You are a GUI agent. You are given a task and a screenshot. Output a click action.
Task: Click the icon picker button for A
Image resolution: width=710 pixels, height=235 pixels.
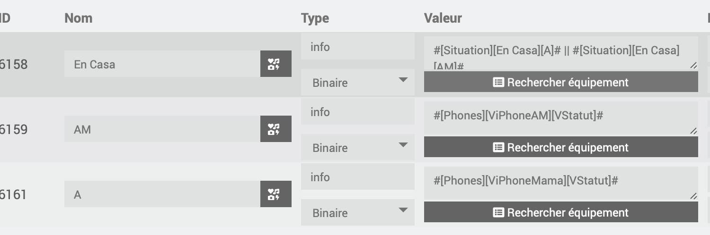pos(275,194)
